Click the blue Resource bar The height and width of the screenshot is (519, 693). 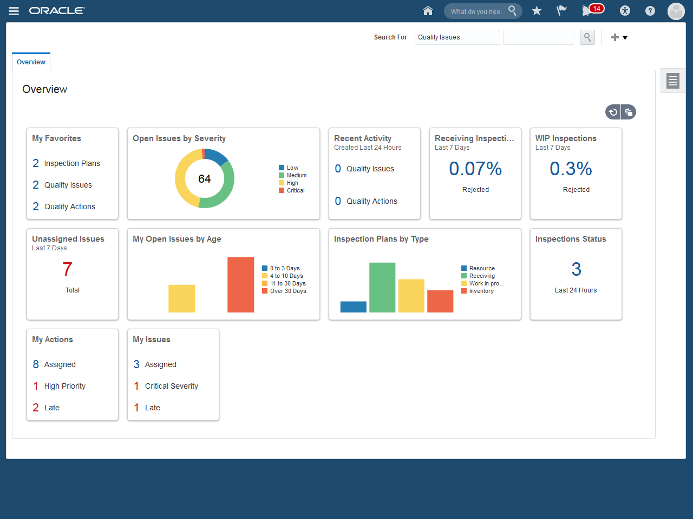[x=354, y=307]
